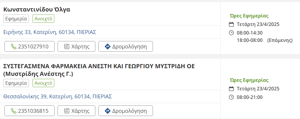Open Χάρτης for Ειρήνης 33 pharmacy

(x=76, y=47)
